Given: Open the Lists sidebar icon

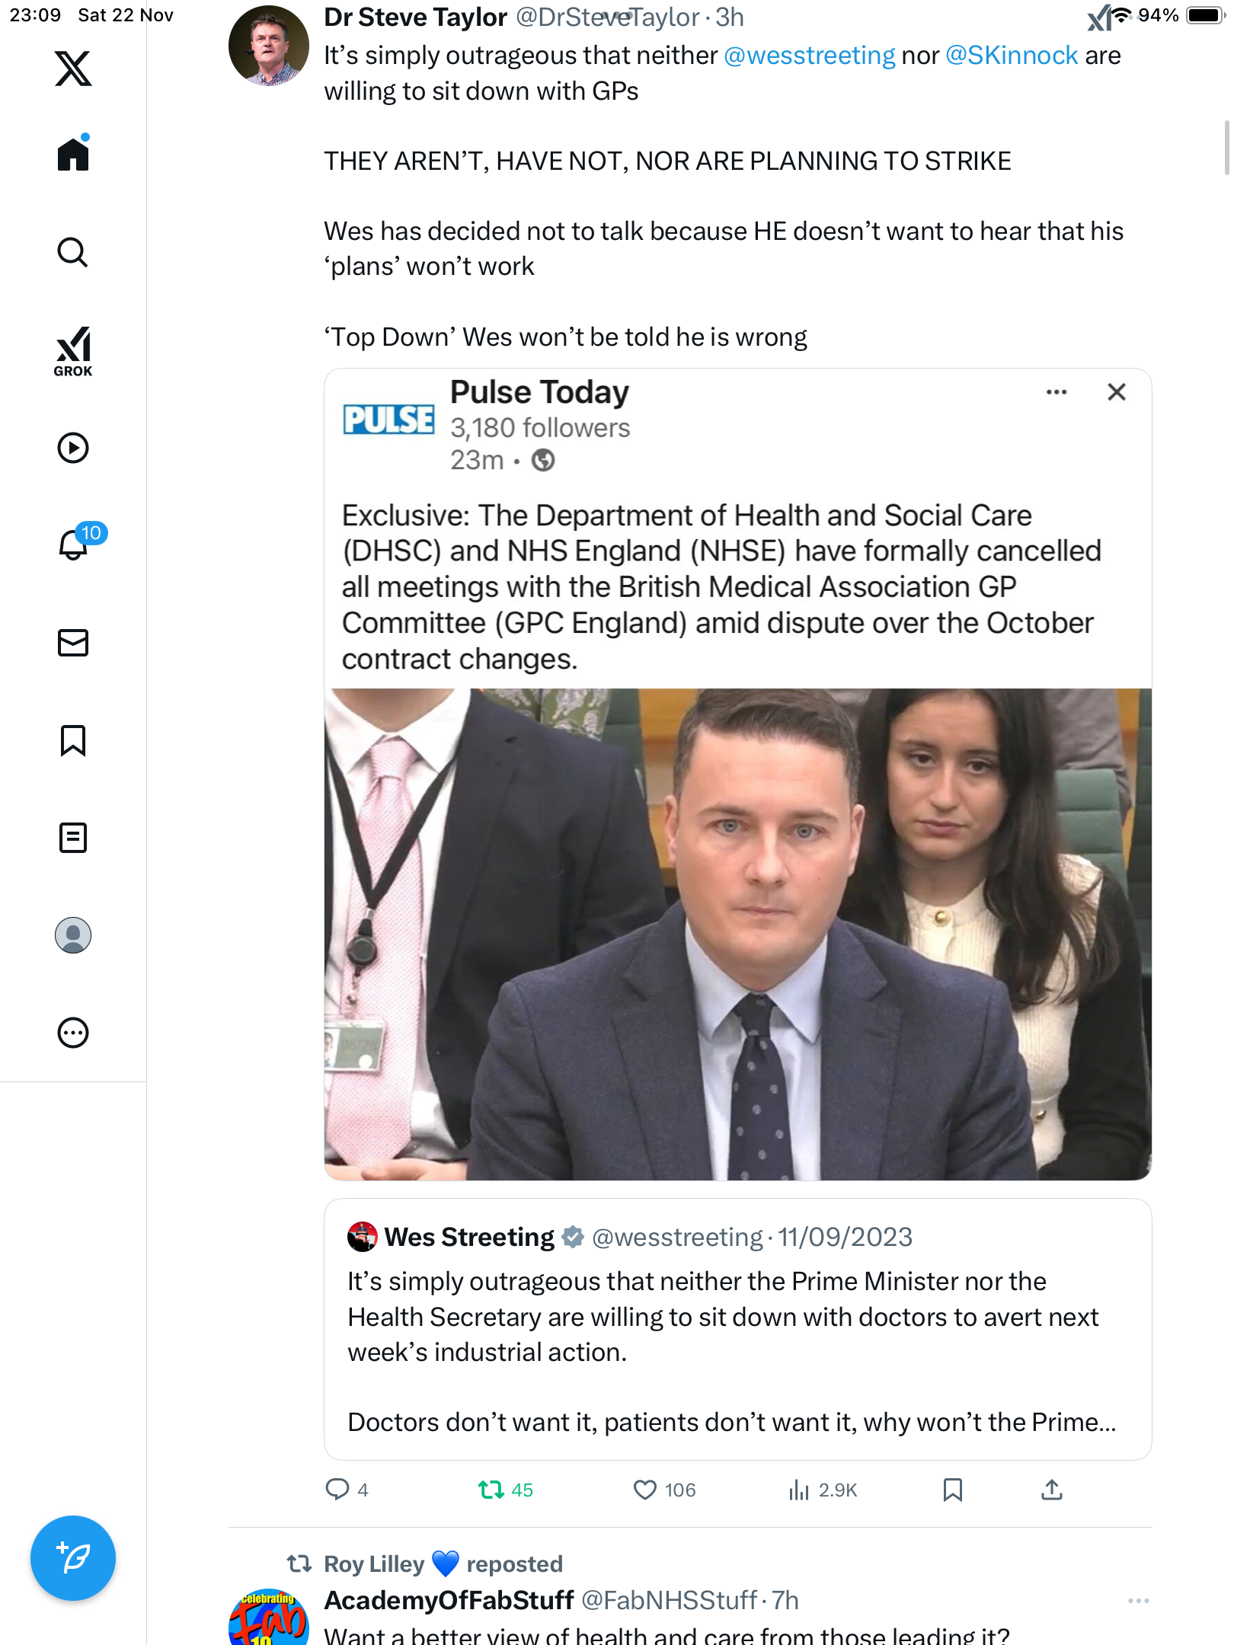Looking at the screenshot, I should [x=73, y=838].
